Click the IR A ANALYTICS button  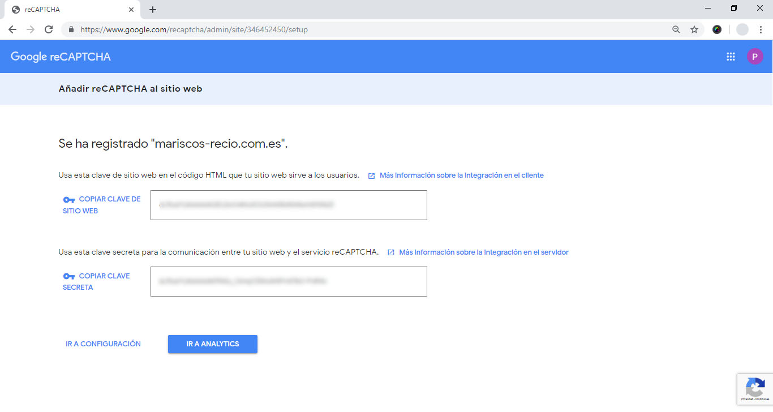pyautogui.click(x=213, y=344)
